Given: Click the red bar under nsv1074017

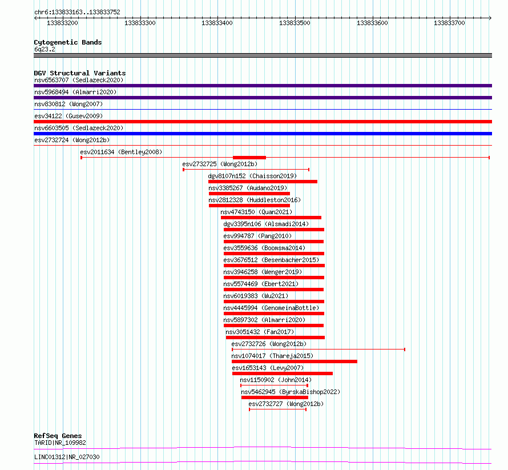Looking at the screenshot, I should point(295,361).
